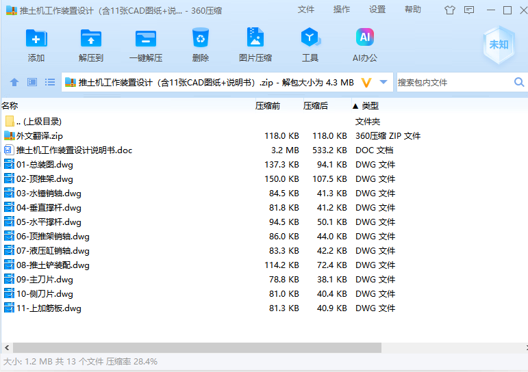Go up one level with the up arrow
This screenshot has width=528, height=372.
[x=14, y=82]
